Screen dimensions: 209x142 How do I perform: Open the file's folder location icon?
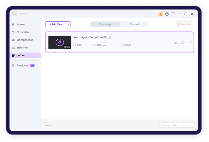coord(183,42)
